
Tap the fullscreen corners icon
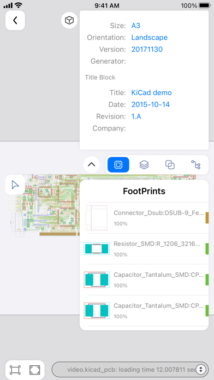(34, 370)
